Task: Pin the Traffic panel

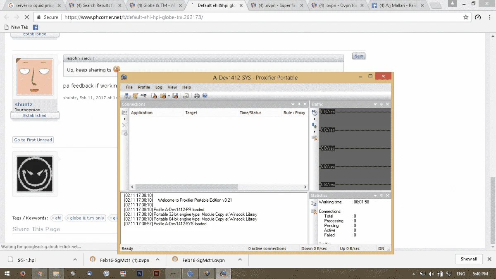Action: tap(382, 104)
